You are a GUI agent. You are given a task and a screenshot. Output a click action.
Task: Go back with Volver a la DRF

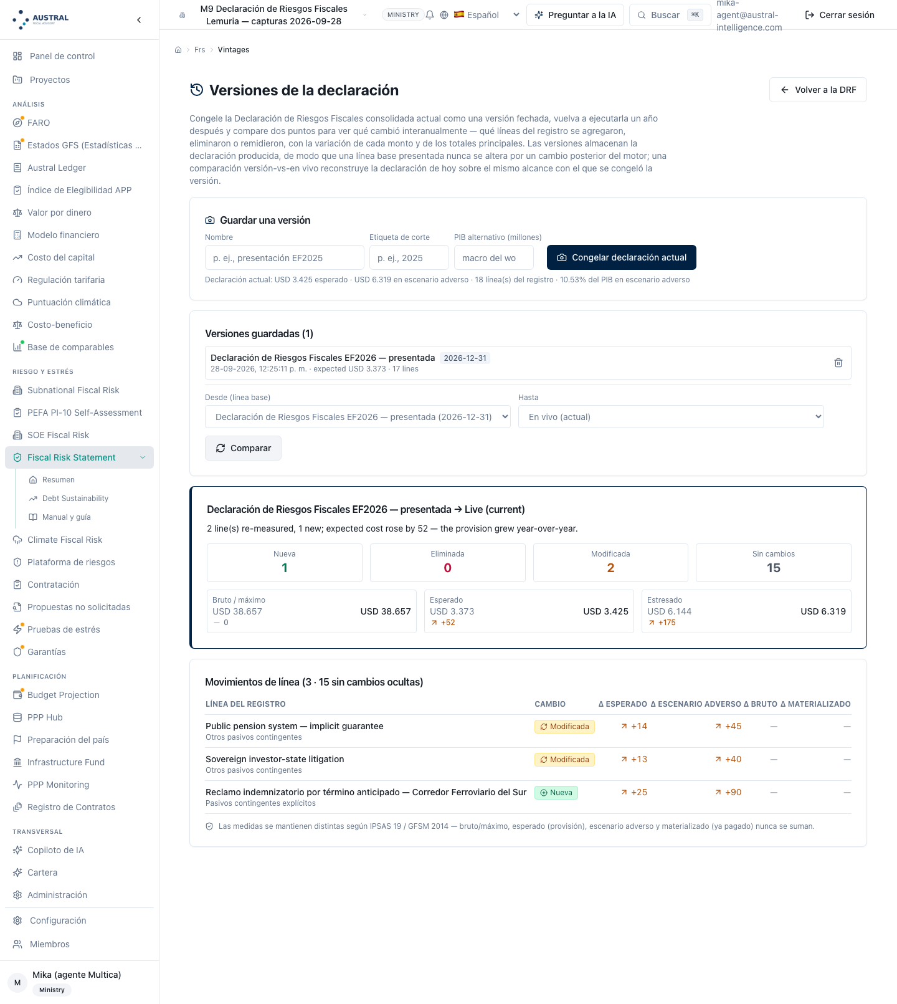(818, 90)
